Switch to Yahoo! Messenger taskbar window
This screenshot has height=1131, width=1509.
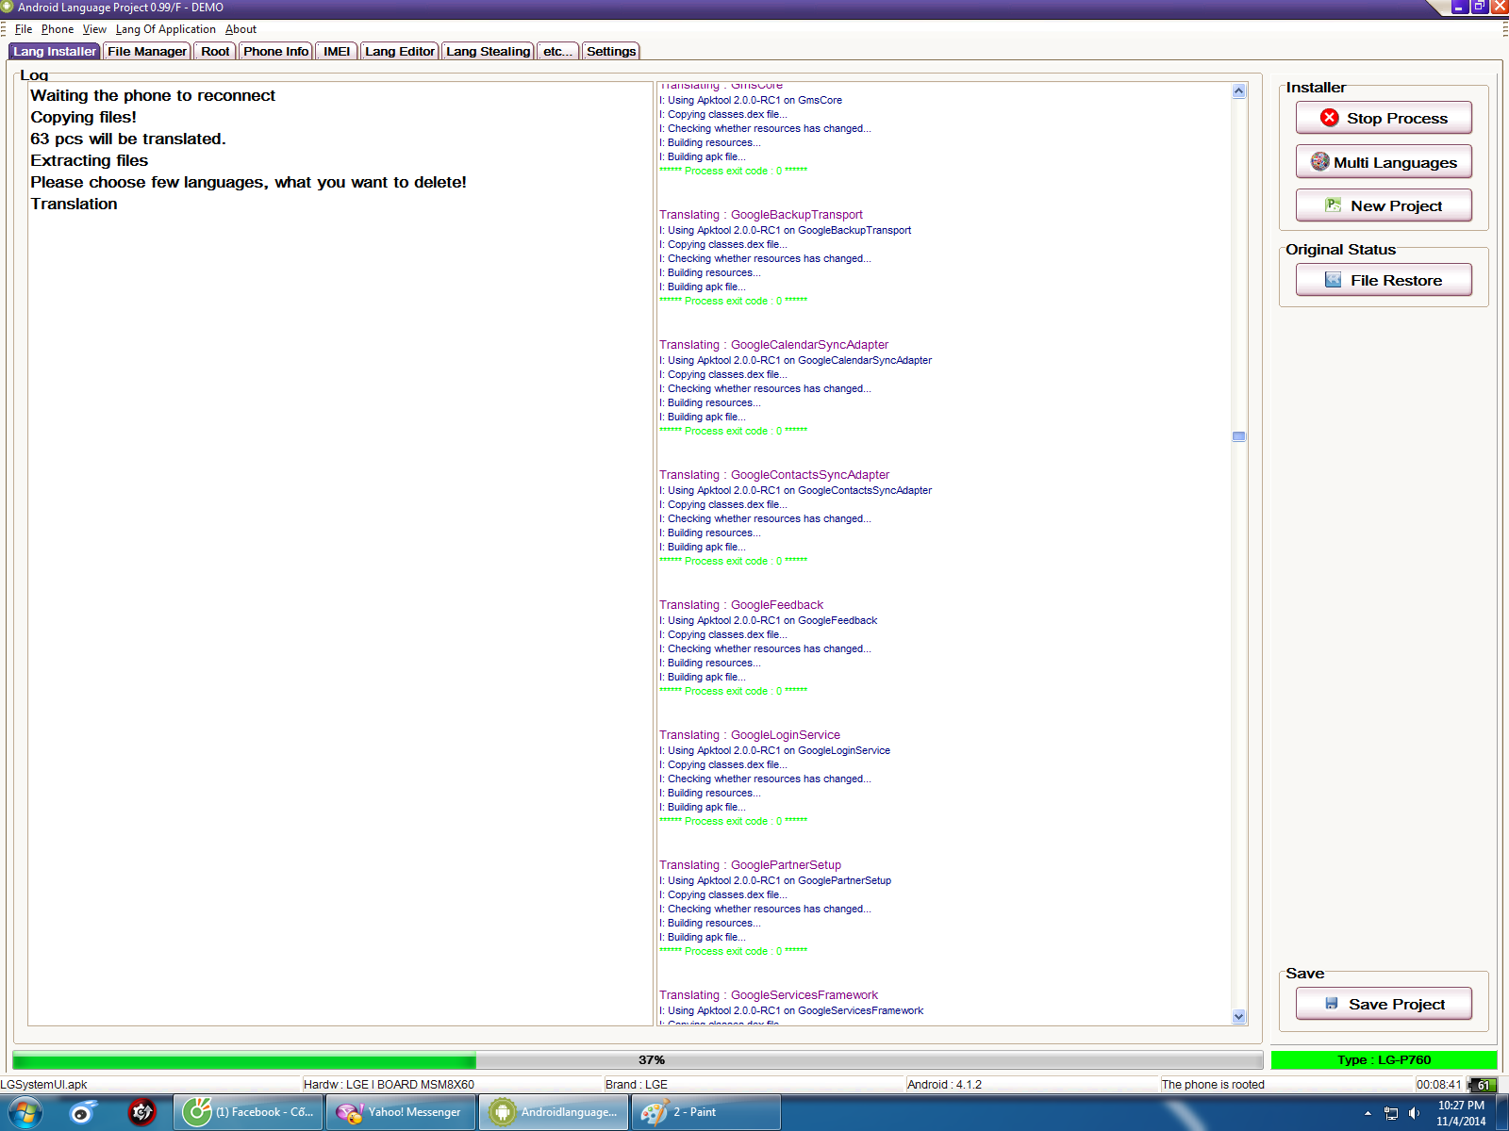tap(402, 1112)
